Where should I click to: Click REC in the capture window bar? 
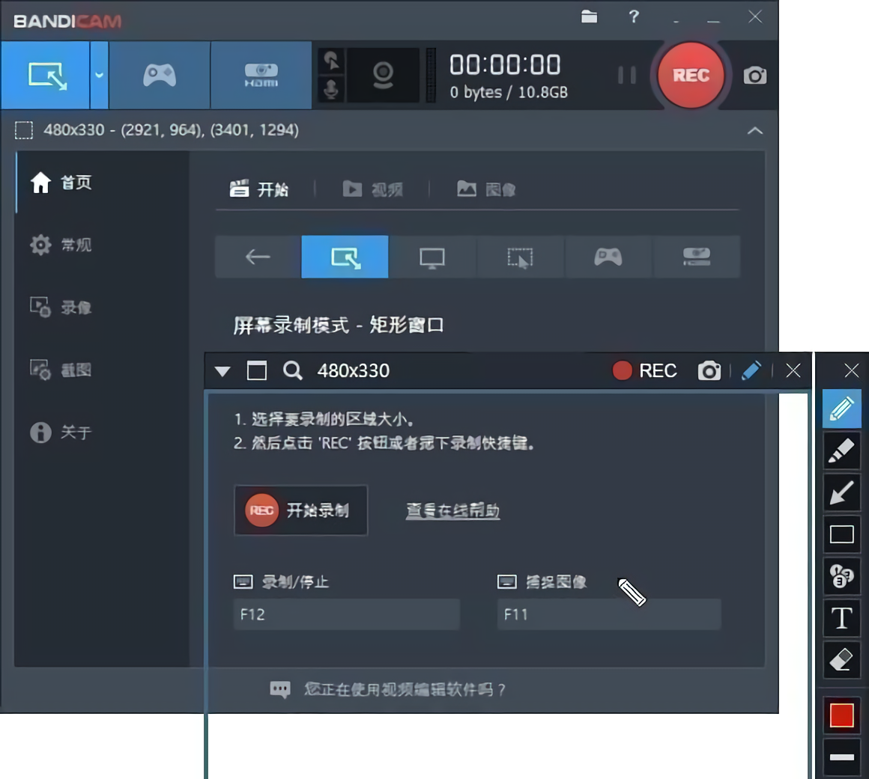coord(644,370)
